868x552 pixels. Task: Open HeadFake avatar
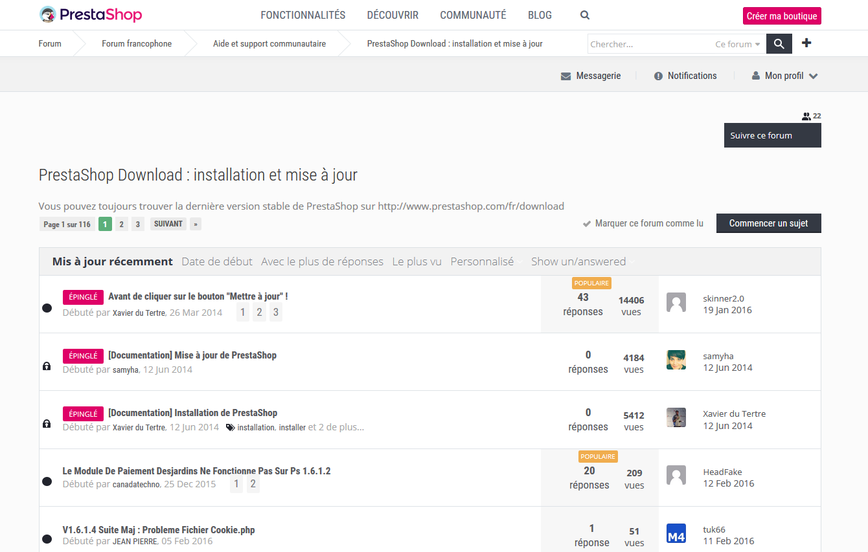point(676,476)
